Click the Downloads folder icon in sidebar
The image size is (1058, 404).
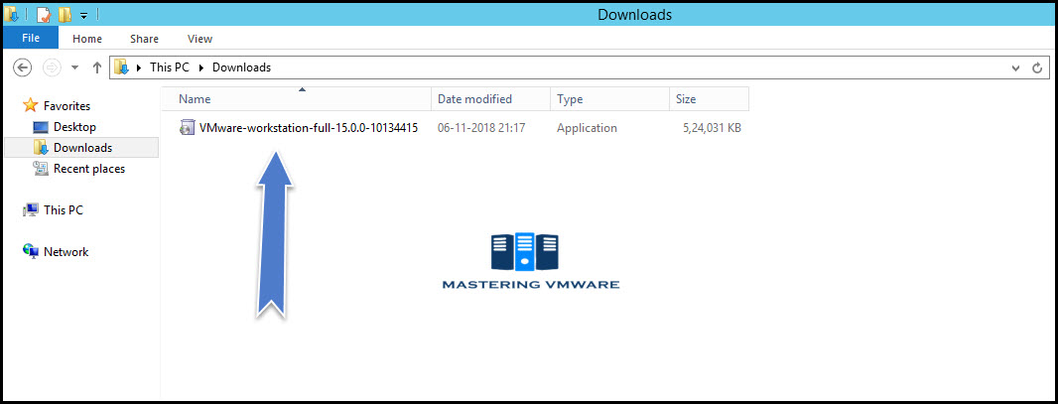tap(41, 148)
